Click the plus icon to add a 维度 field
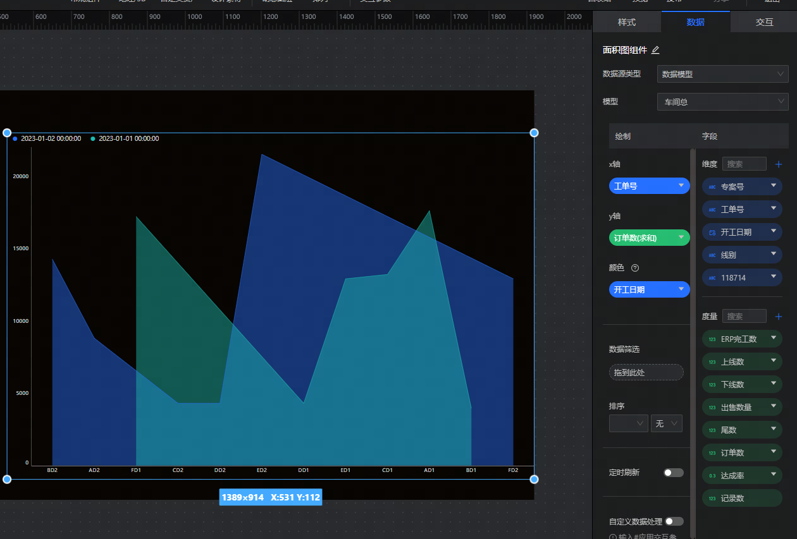The image size is (797, 539). click(779, 164)
